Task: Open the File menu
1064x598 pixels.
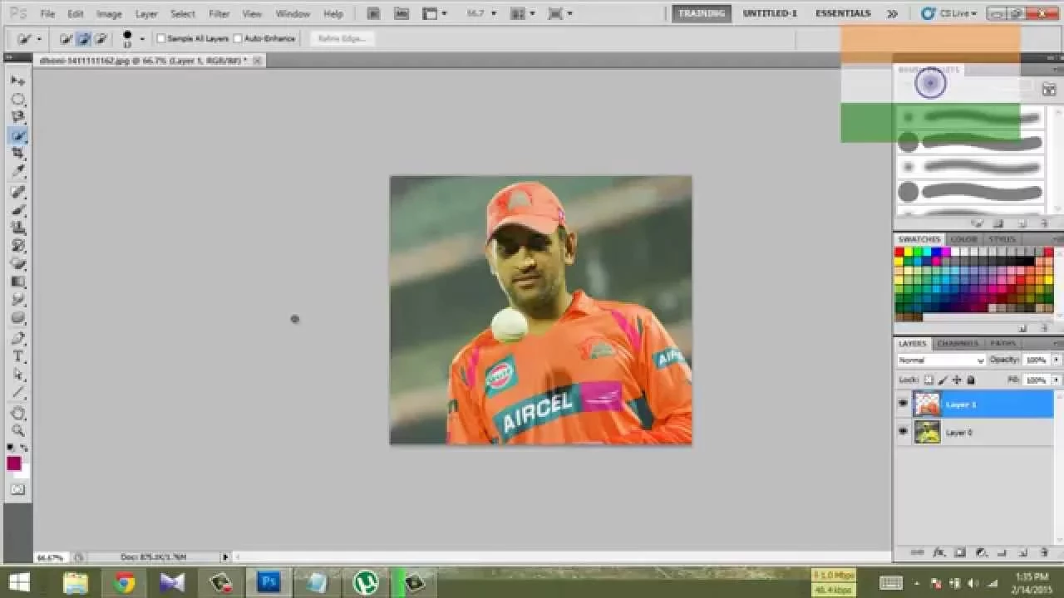Action: 47,14
